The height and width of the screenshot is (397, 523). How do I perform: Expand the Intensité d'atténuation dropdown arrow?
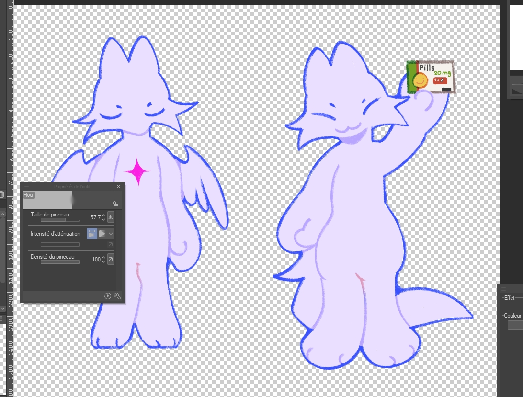point(111,234)
